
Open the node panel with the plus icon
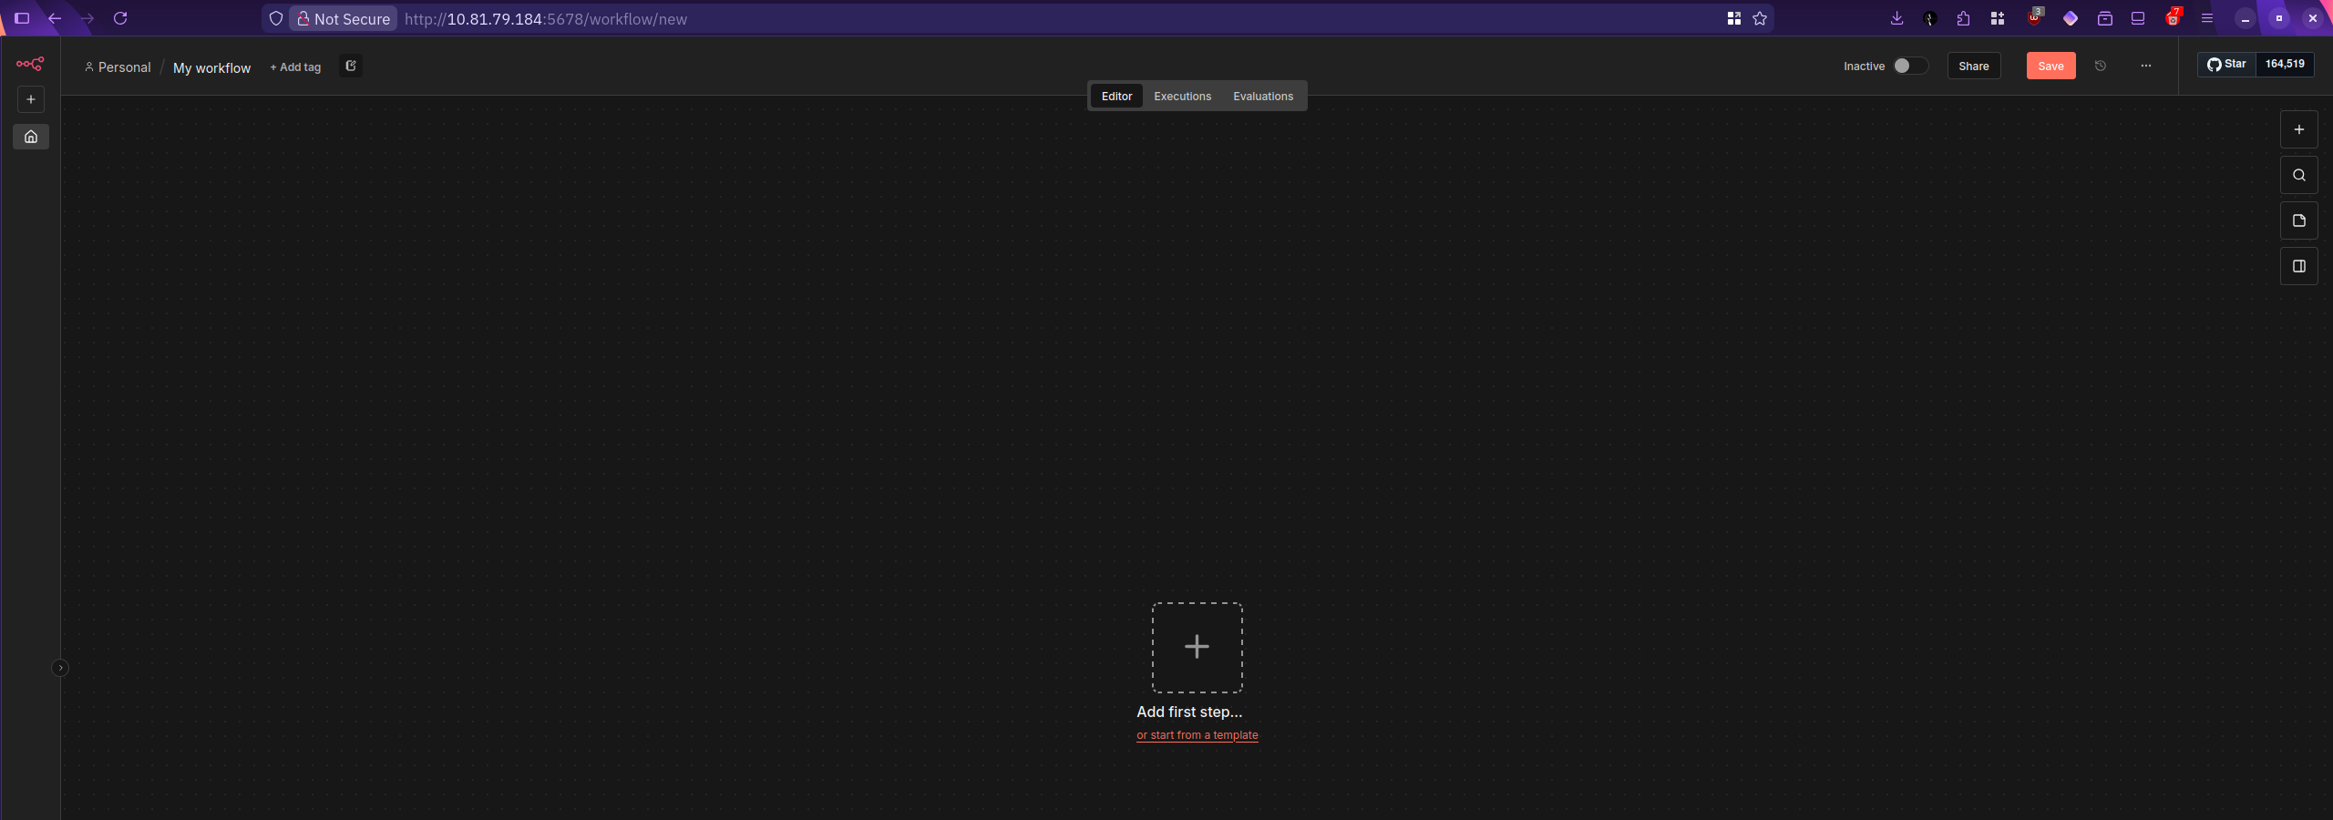tap(2298, 129)
